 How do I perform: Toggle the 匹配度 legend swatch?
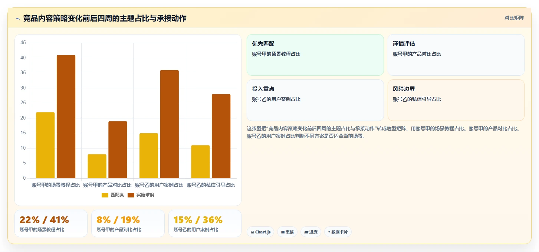pyautogui.click(x=105, y=195)
